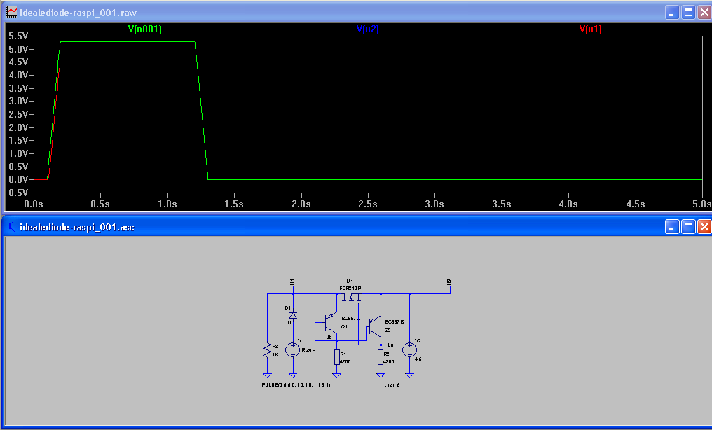Image resolution: width=712 pixels, height=430 pixels.
Task: Click the idealediode-raspi_001.raw title text
Action: [78, 13]
